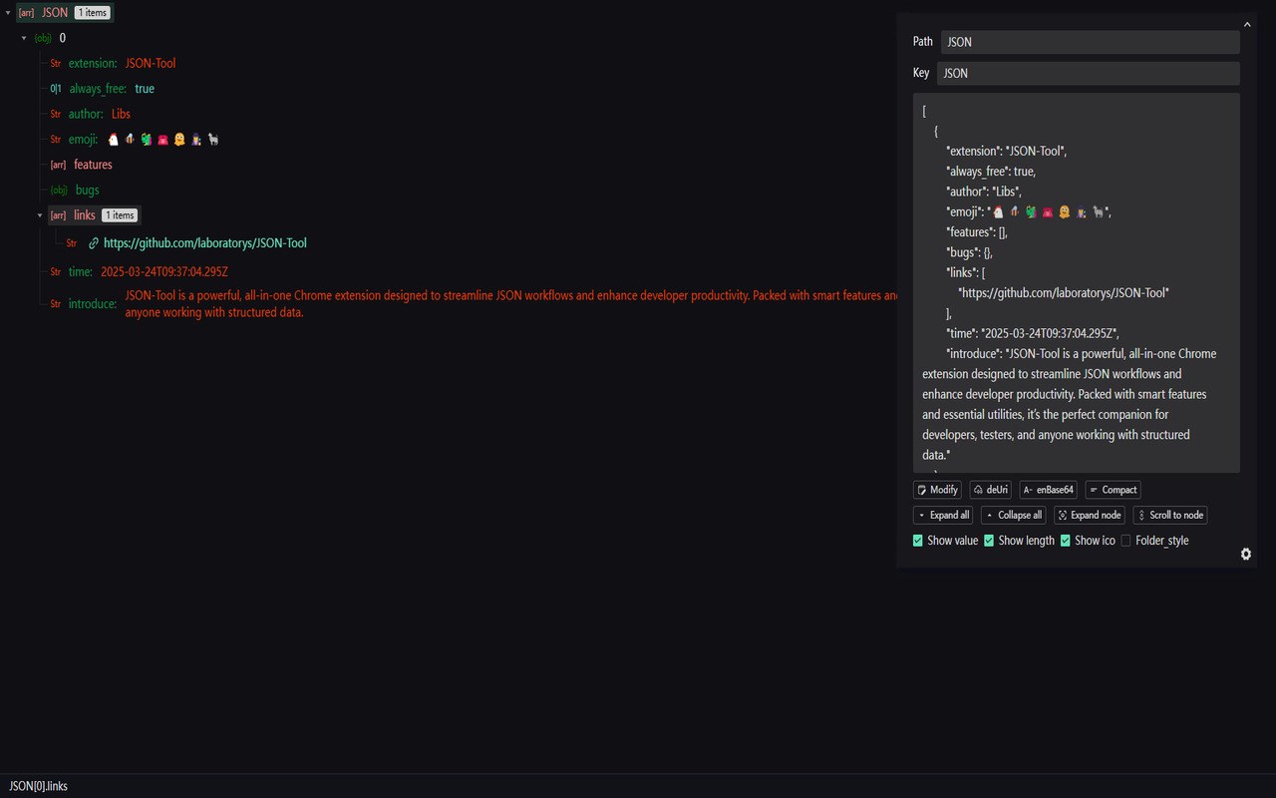The width and height of the screenshot is (1276, 798).
Task: Focus the Key input field
Action: (x=1089, y=73)
